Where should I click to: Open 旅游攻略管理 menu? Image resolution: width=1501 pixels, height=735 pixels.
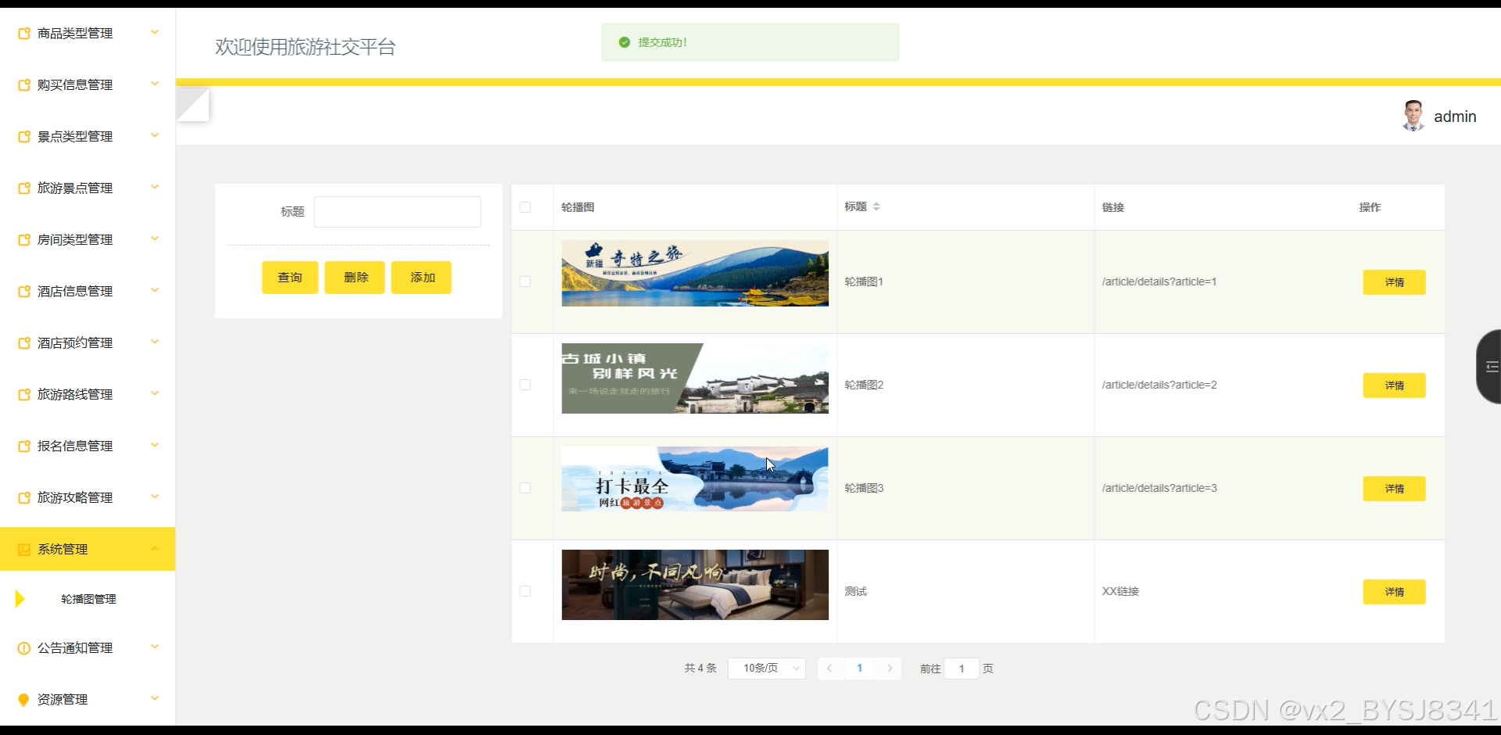pos(88,498)
